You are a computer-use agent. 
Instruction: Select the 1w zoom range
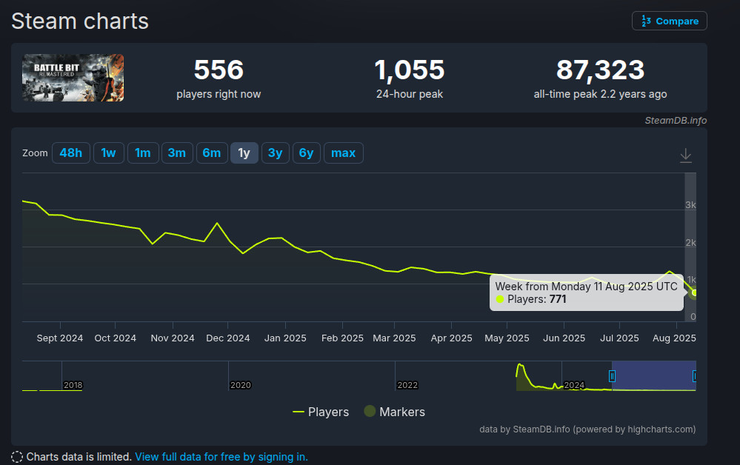[109, 153]
